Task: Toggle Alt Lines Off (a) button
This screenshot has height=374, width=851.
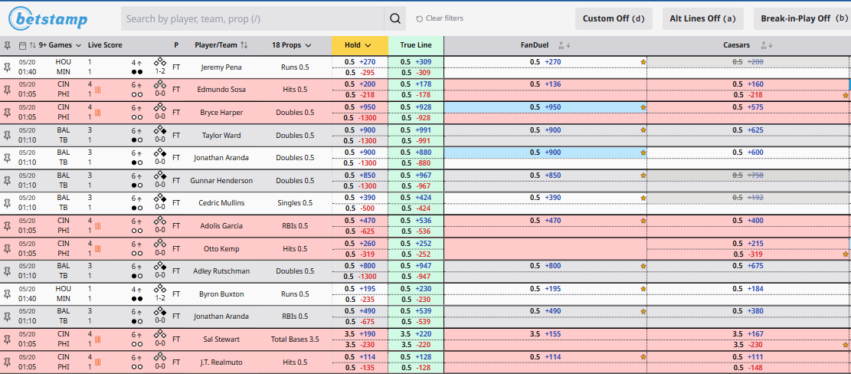Action: (705, 18)
